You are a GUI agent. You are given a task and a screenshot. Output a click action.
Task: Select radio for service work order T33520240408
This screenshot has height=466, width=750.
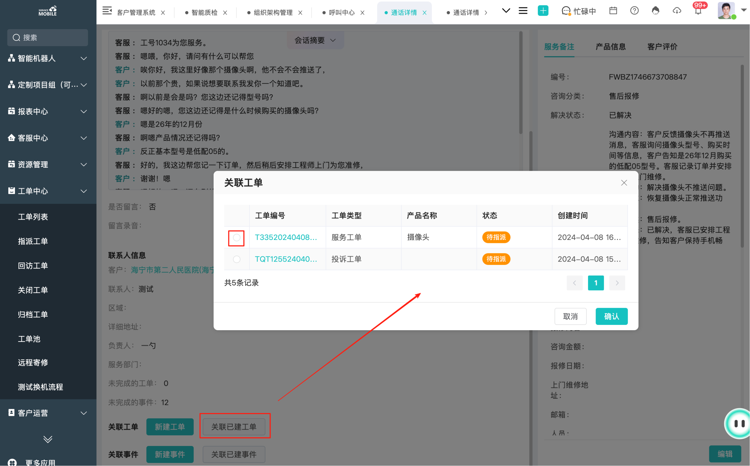(236, 238)
